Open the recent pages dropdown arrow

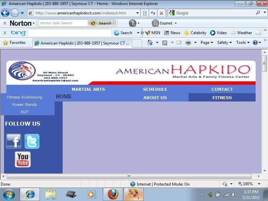point(22,13)
